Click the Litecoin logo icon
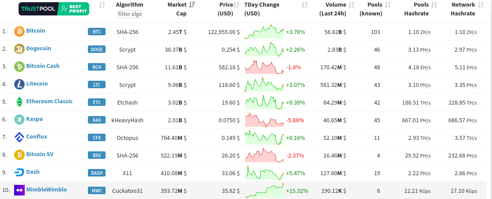Viewport: 492px width, 199px height. [19, 84]
